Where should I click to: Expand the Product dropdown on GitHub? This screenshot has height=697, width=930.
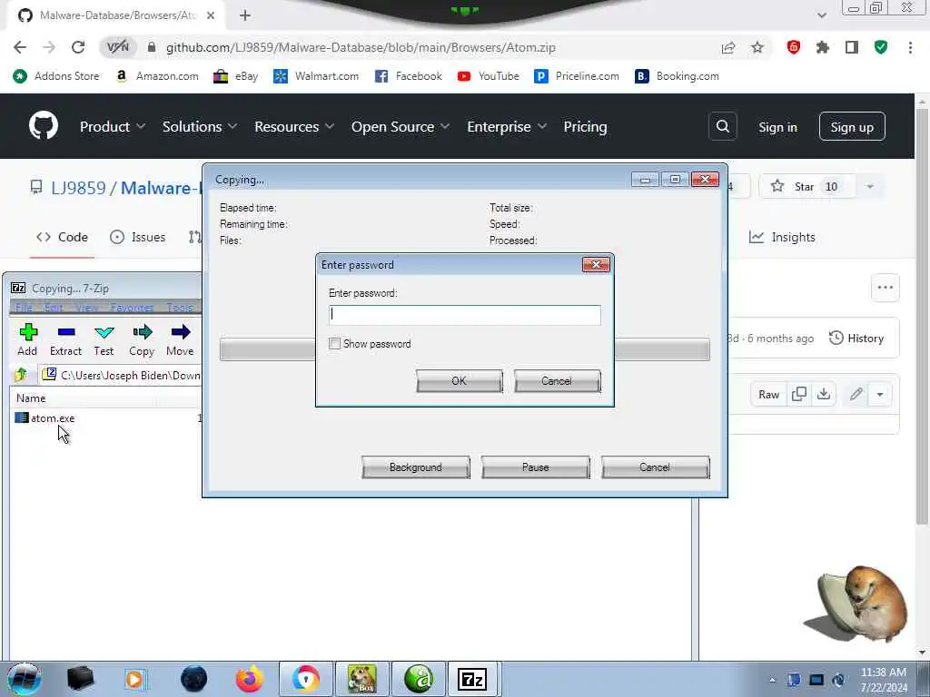(112, 127)
